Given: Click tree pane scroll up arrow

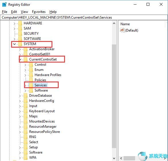Looking at the screenshot, I should point(114,23).
